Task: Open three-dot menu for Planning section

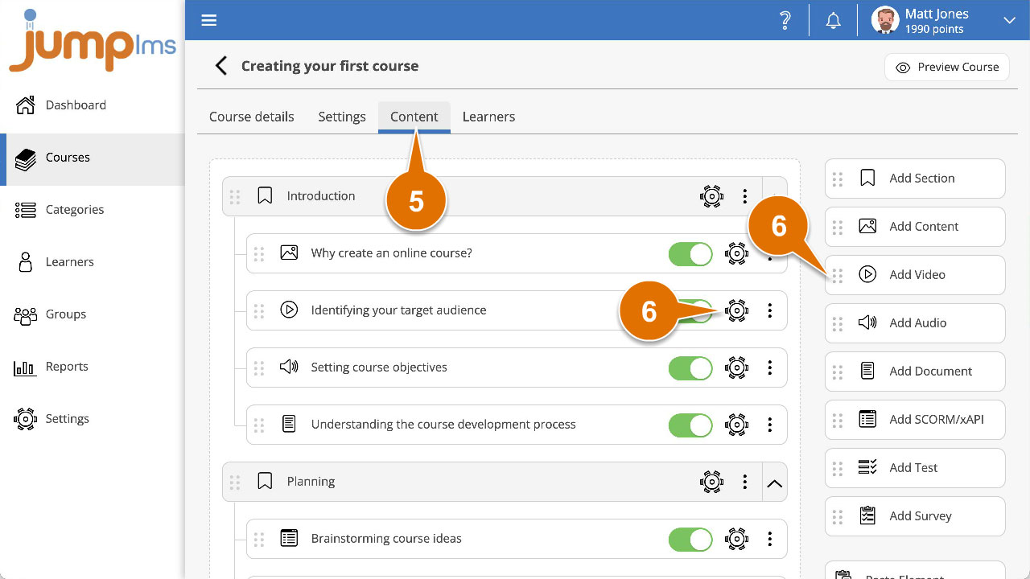Action: pyautogui.click(x=745, y=482)
